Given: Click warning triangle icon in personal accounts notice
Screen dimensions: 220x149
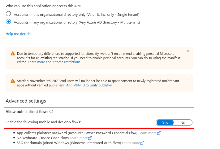Looking at the screenshot, I should 13,54.
